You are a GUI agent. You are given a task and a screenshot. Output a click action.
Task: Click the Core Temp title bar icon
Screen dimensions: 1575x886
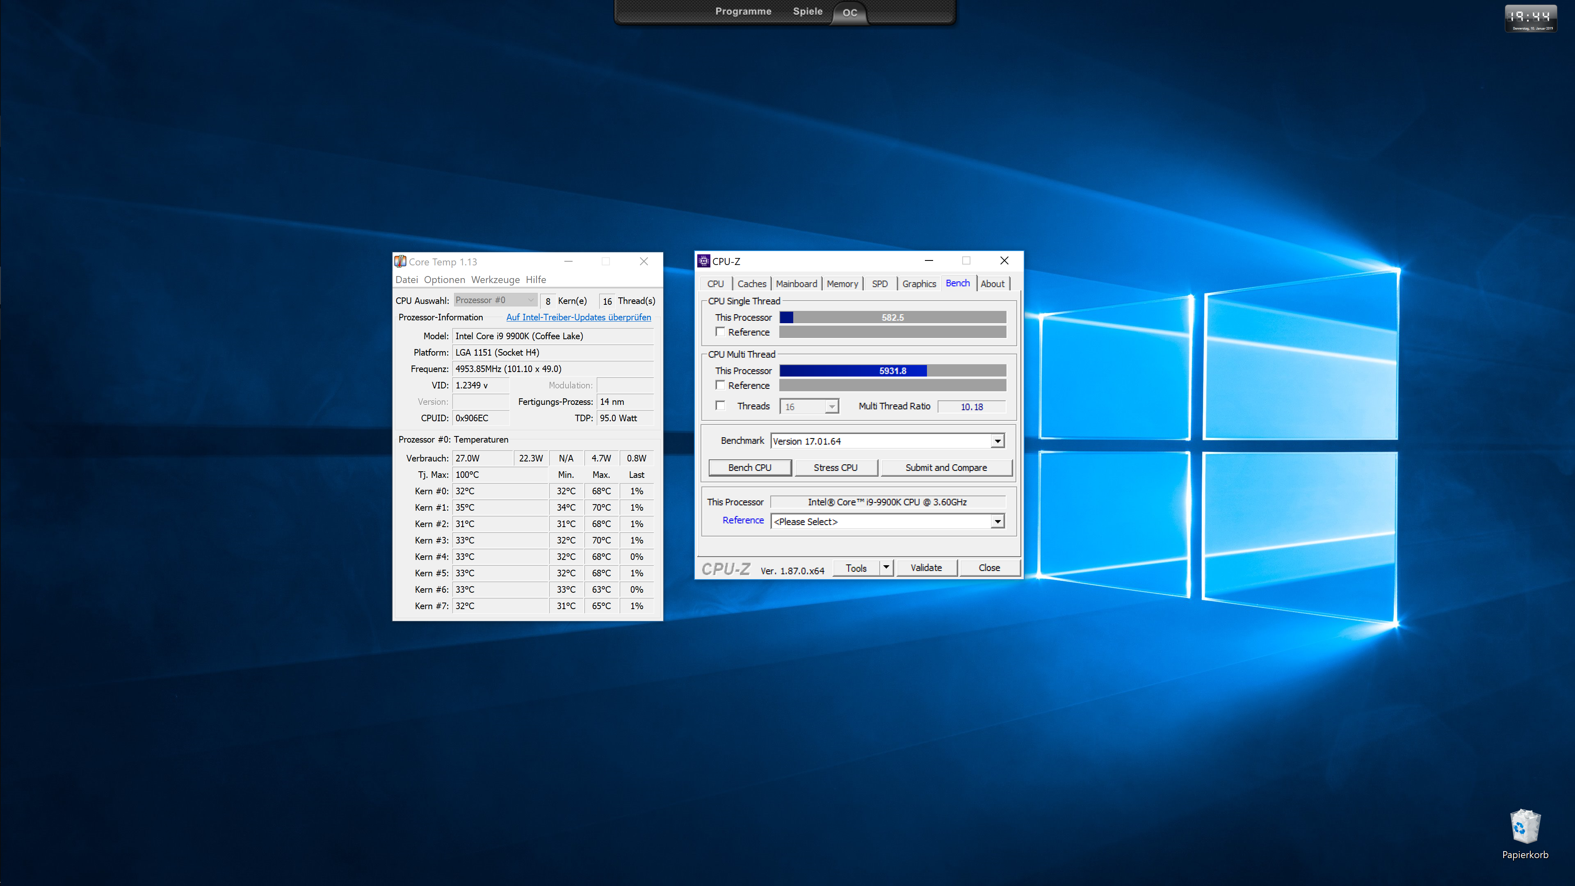400,262
